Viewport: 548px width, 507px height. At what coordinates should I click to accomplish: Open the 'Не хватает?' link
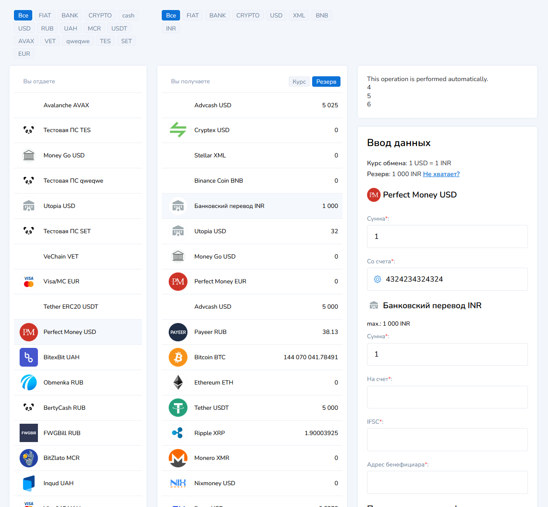[x=441, y=174]
